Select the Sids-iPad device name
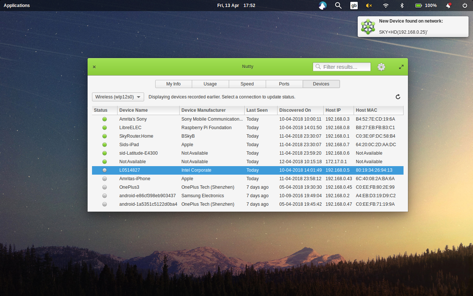 pyautogui.click(x=129, y=145)
